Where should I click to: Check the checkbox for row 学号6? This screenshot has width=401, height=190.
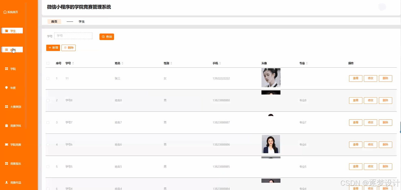(48, 145)
